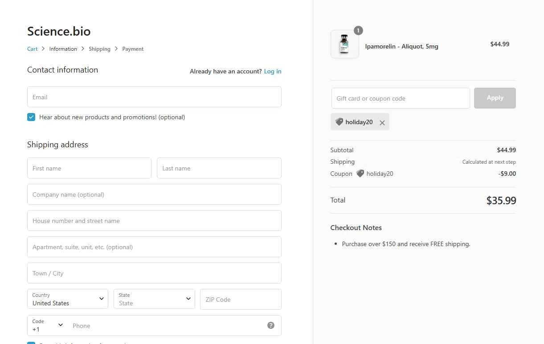Click the Town / City field
Image resolution: width=544 pixels, height=344 pixels.
(x=154, y=273)
